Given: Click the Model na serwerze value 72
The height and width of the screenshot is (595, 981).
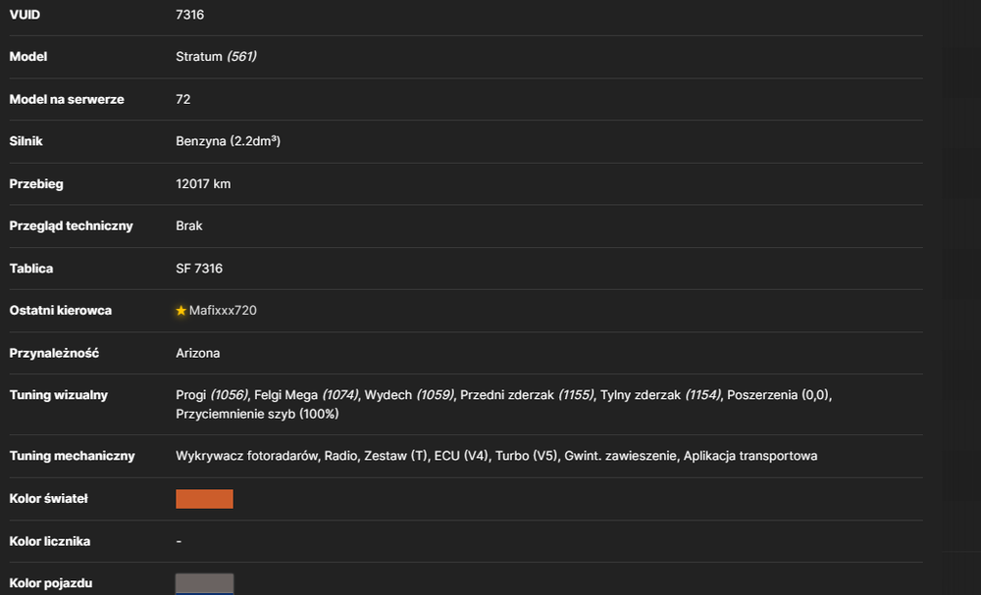Looking at the screenshot, I should (x=182, y=99).
